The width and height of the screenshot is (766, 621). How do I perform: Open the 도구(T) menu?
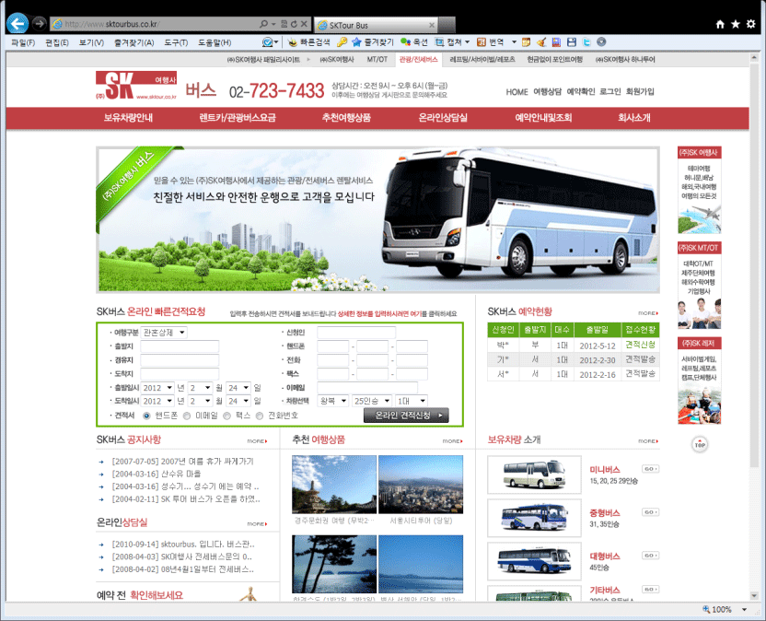176,42
